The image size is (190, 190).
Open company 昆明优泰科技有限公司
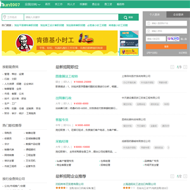click(x=134, y=119)
